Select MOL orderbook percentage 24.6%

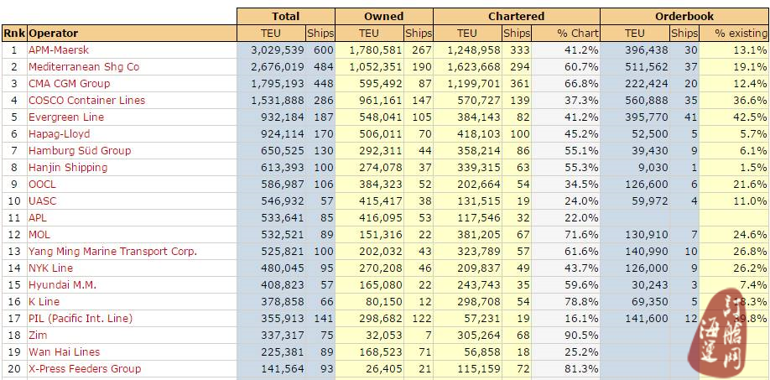coord(750,234)
